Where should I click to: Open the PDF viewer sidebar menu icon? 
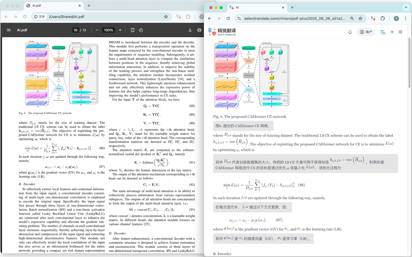[x=9, y=30]
